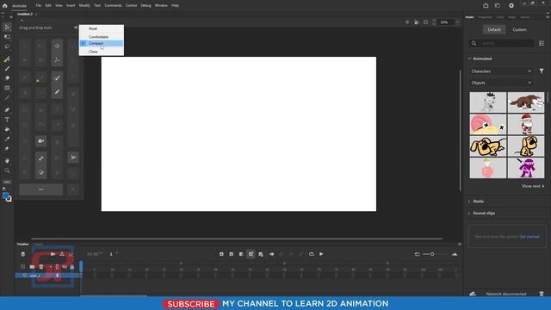Open drag-and-drop tools panel menu icon

(76, 28)
